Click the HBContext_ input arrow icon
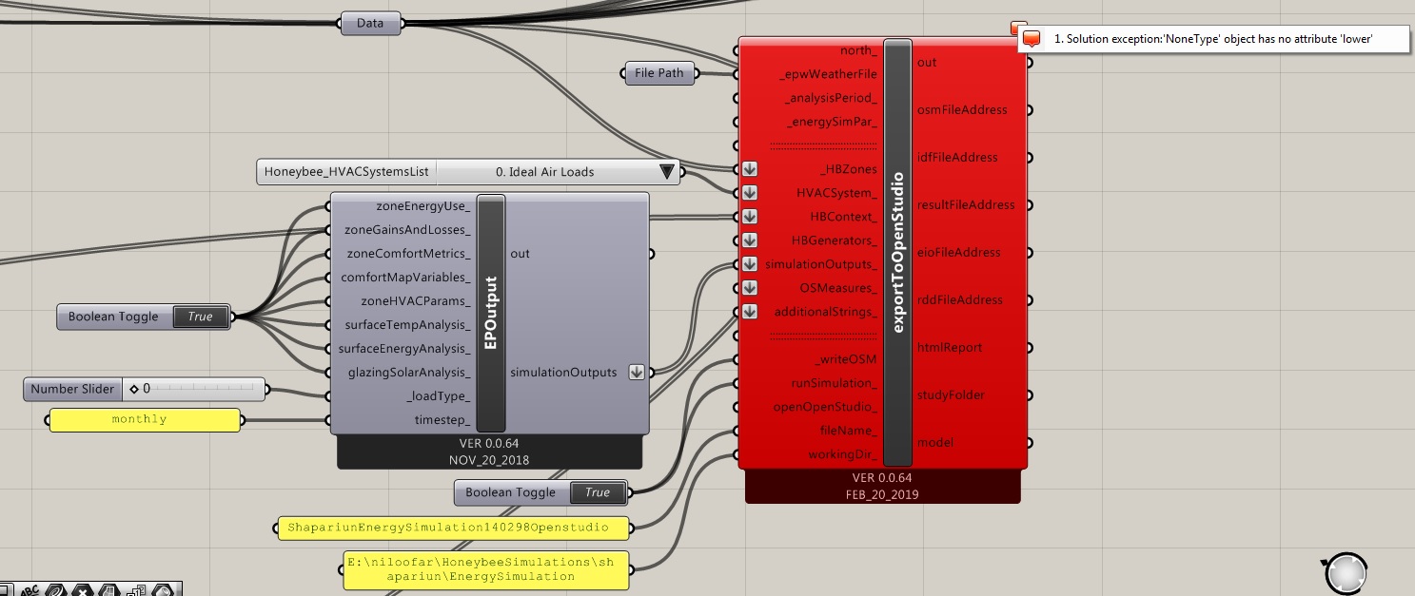The image size is (1415, 596). pyautogui.click(x=750, y=217)
